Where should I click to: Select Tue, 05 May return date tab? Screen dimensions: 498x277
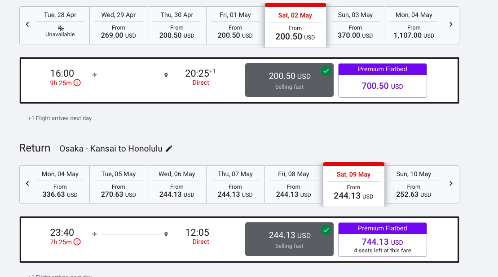tap(119, 185)
